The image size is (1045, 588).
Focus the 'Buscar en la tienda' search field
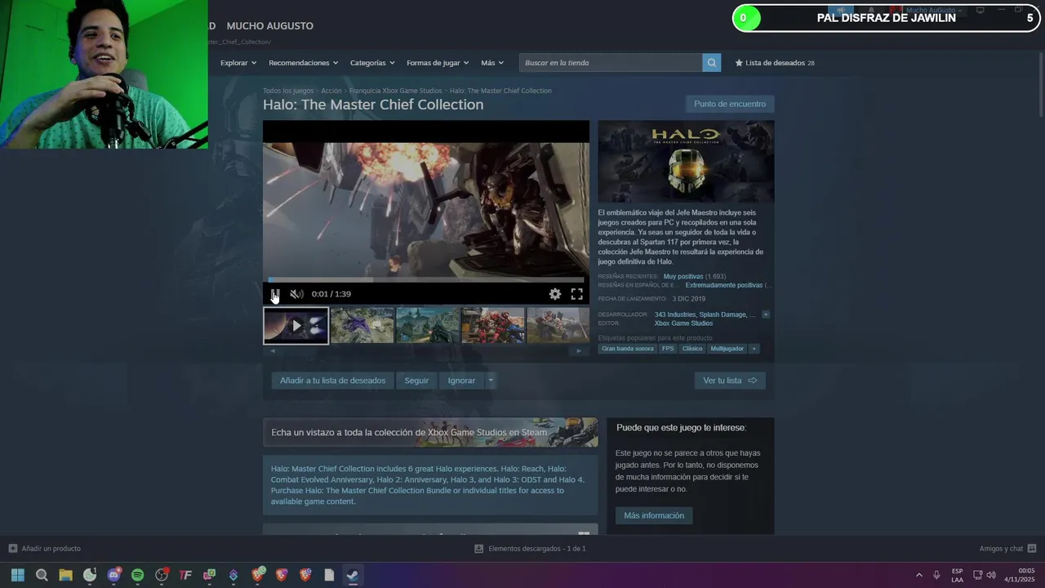tap(611, 63)
